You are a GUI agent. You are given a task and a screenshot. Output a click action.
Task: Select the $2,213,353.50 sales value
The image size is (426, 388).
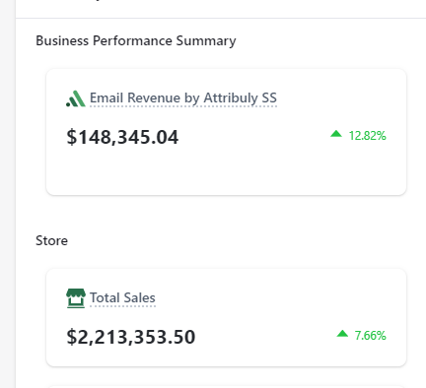pos(131,337)
